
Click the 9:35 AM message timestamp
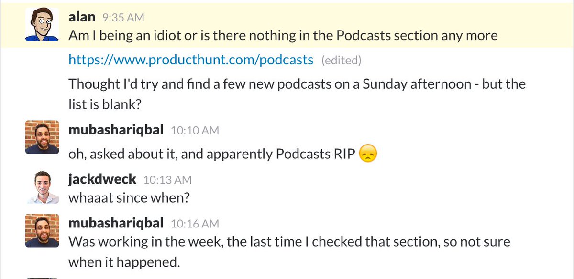tap(123, 18)
